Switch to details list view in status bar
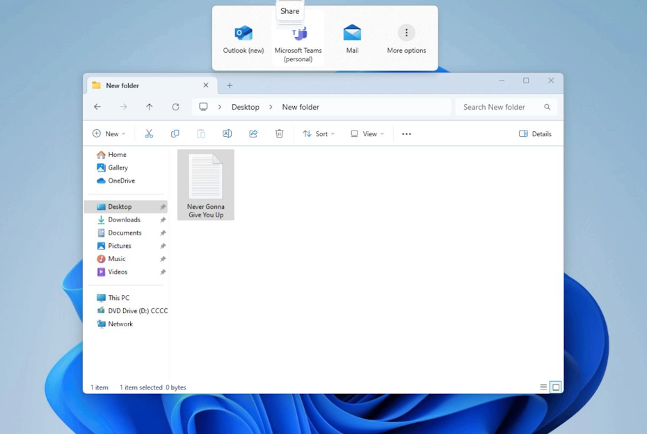Image resolution: width=647 pixels, height=434 pixels. pos(543,387)
